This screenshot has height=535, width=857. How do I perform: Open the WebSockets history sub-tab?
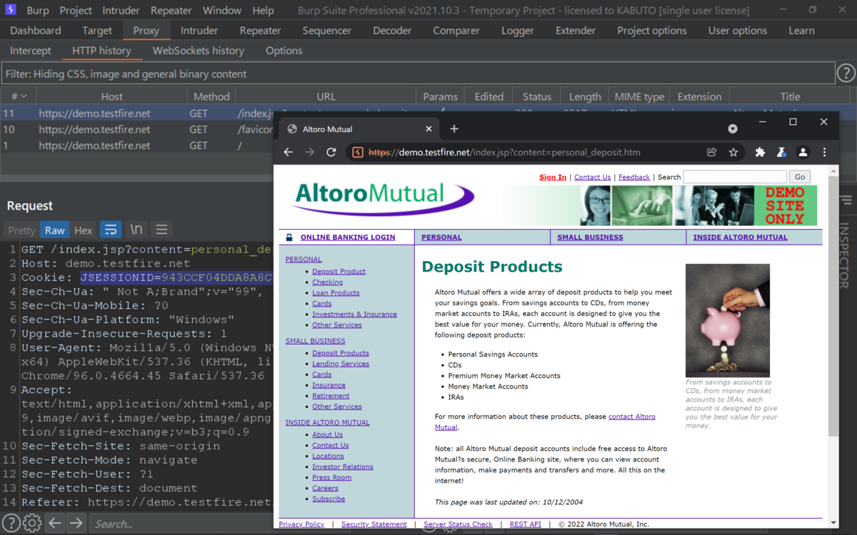pyautogui.click(x=199, y=51)
